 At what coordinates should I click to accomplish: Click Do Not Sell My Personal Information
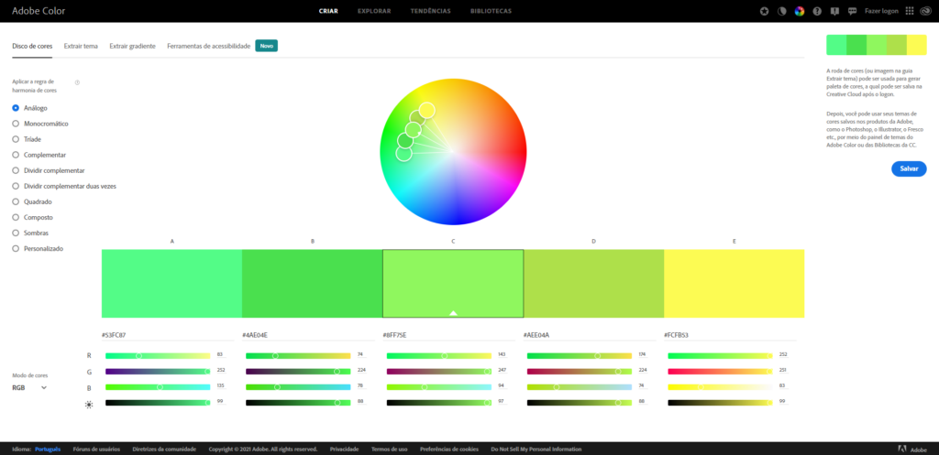(x=536, y=449)
